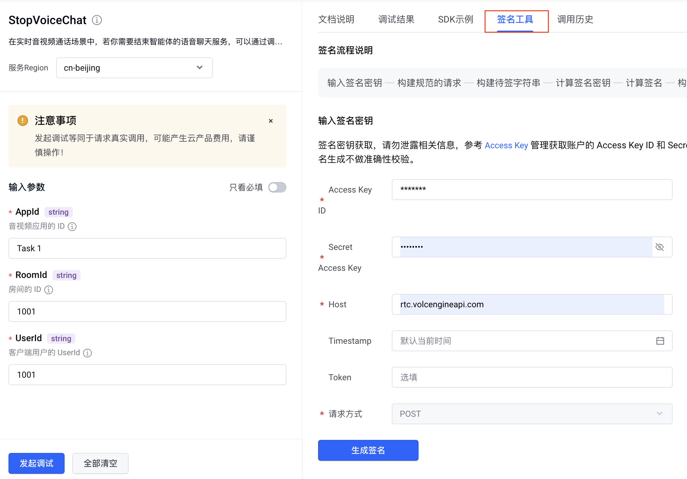
Task: Click the info icon next to 房间的 ID
Action: [49, 290]
